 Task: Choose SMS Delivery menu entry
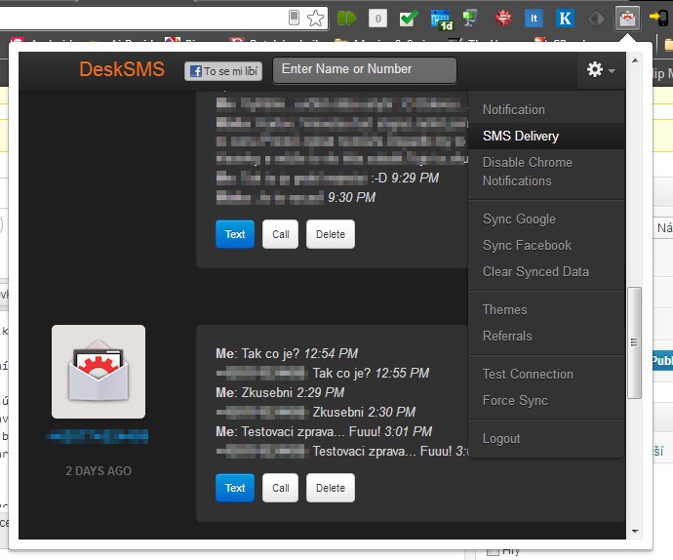[546, 137]
